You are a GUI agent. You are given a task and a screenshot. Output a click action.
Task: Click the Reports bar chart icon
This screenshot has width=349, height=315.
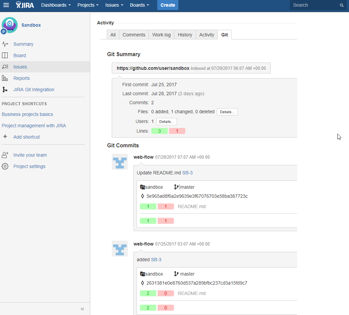coord(5,78)
